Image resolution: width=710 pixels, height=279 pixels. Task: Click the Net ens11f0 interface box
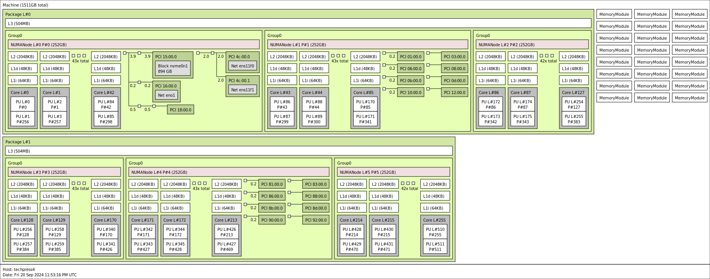(x=242, y=66)
